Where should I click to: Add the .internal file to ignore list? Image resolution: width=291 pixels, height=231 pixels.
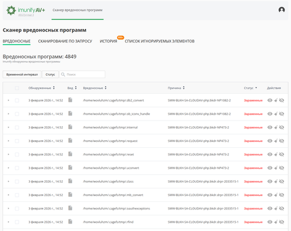point(282,127)
